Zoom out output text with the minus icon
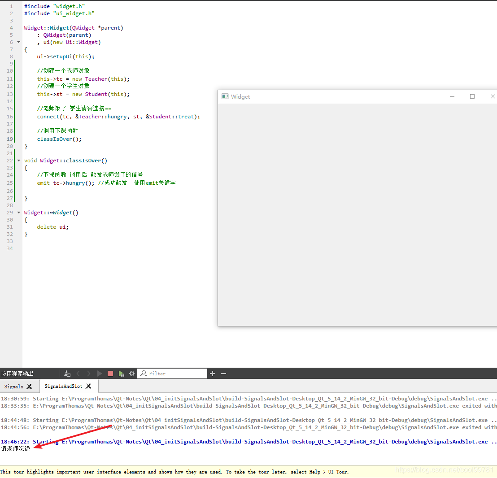The height and width of the screenshot is (478, 497). [x=223, y=374]
